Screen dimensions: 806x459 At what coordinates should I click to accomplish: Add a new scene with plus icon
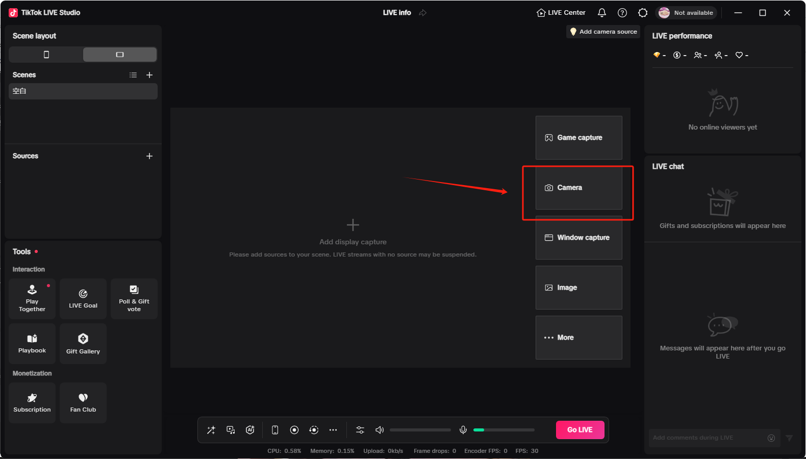pos(149,75)
